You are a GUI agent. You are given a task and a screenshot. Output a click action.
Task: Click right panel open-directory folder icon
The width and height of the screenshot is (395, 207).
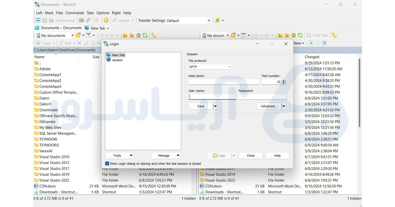point(233,35)
